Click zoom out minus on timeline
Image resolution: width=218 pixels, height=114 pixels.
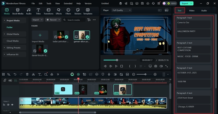(134, 74)
